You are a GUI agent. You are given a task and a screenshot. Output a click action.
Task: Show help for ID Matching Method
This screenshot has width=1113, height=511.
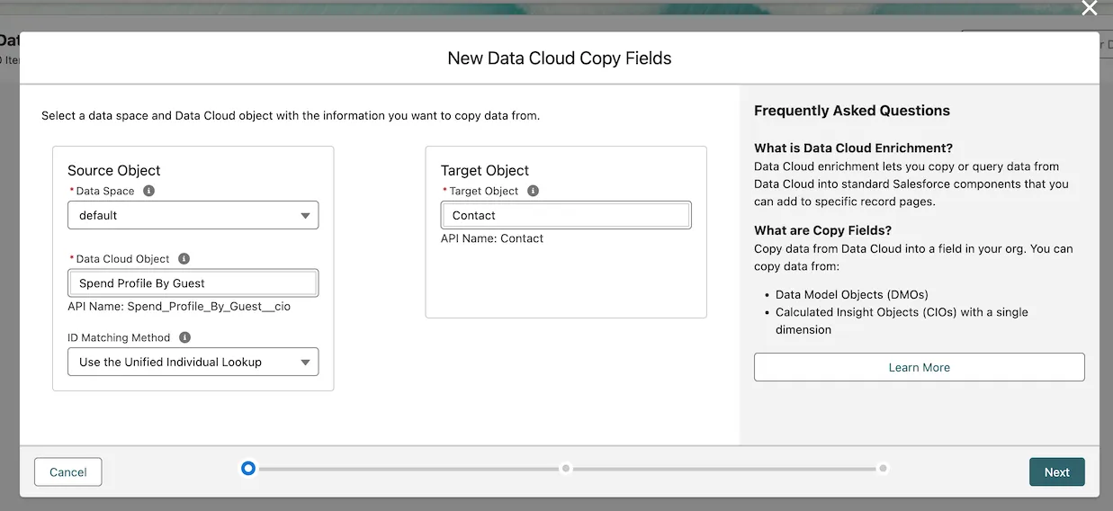tap(185, 337)
